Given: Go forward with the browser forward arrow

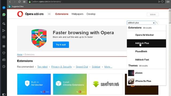Looking at the screenshot, I should tap(15, 2).
